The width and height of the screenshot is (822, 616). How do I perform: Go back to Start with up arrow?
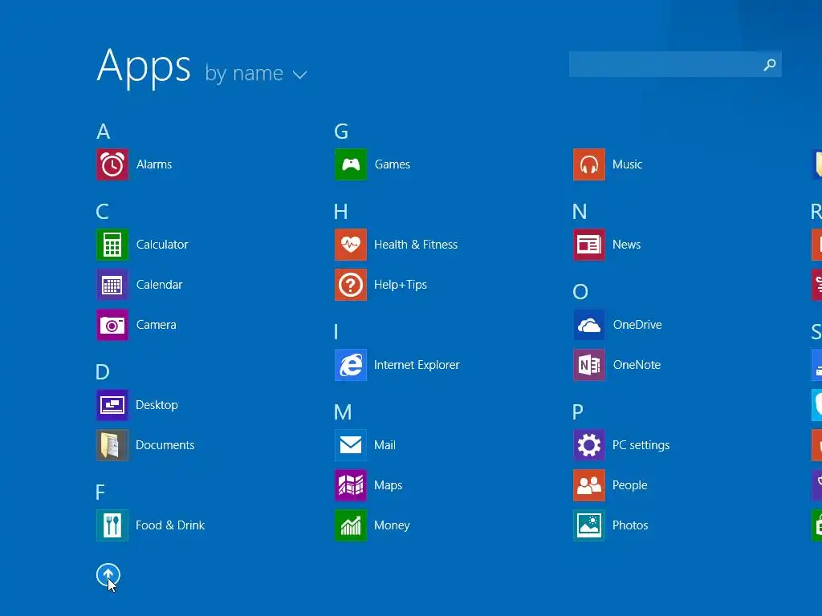tap(108, 575)
